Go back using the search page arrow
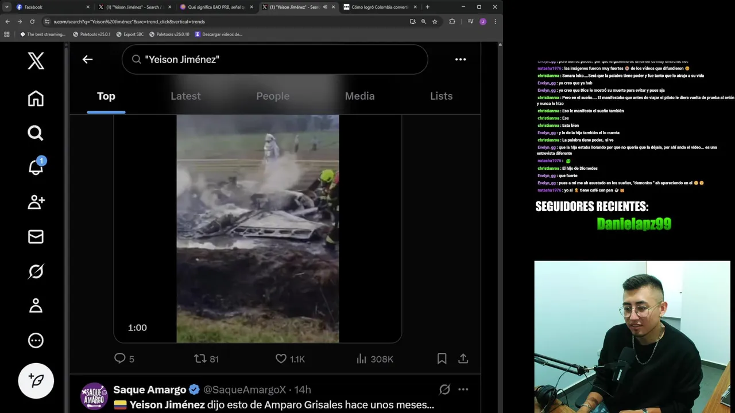The width and height of the screenshot is (735, 413). pyautogui.click(x=87, y=59)
